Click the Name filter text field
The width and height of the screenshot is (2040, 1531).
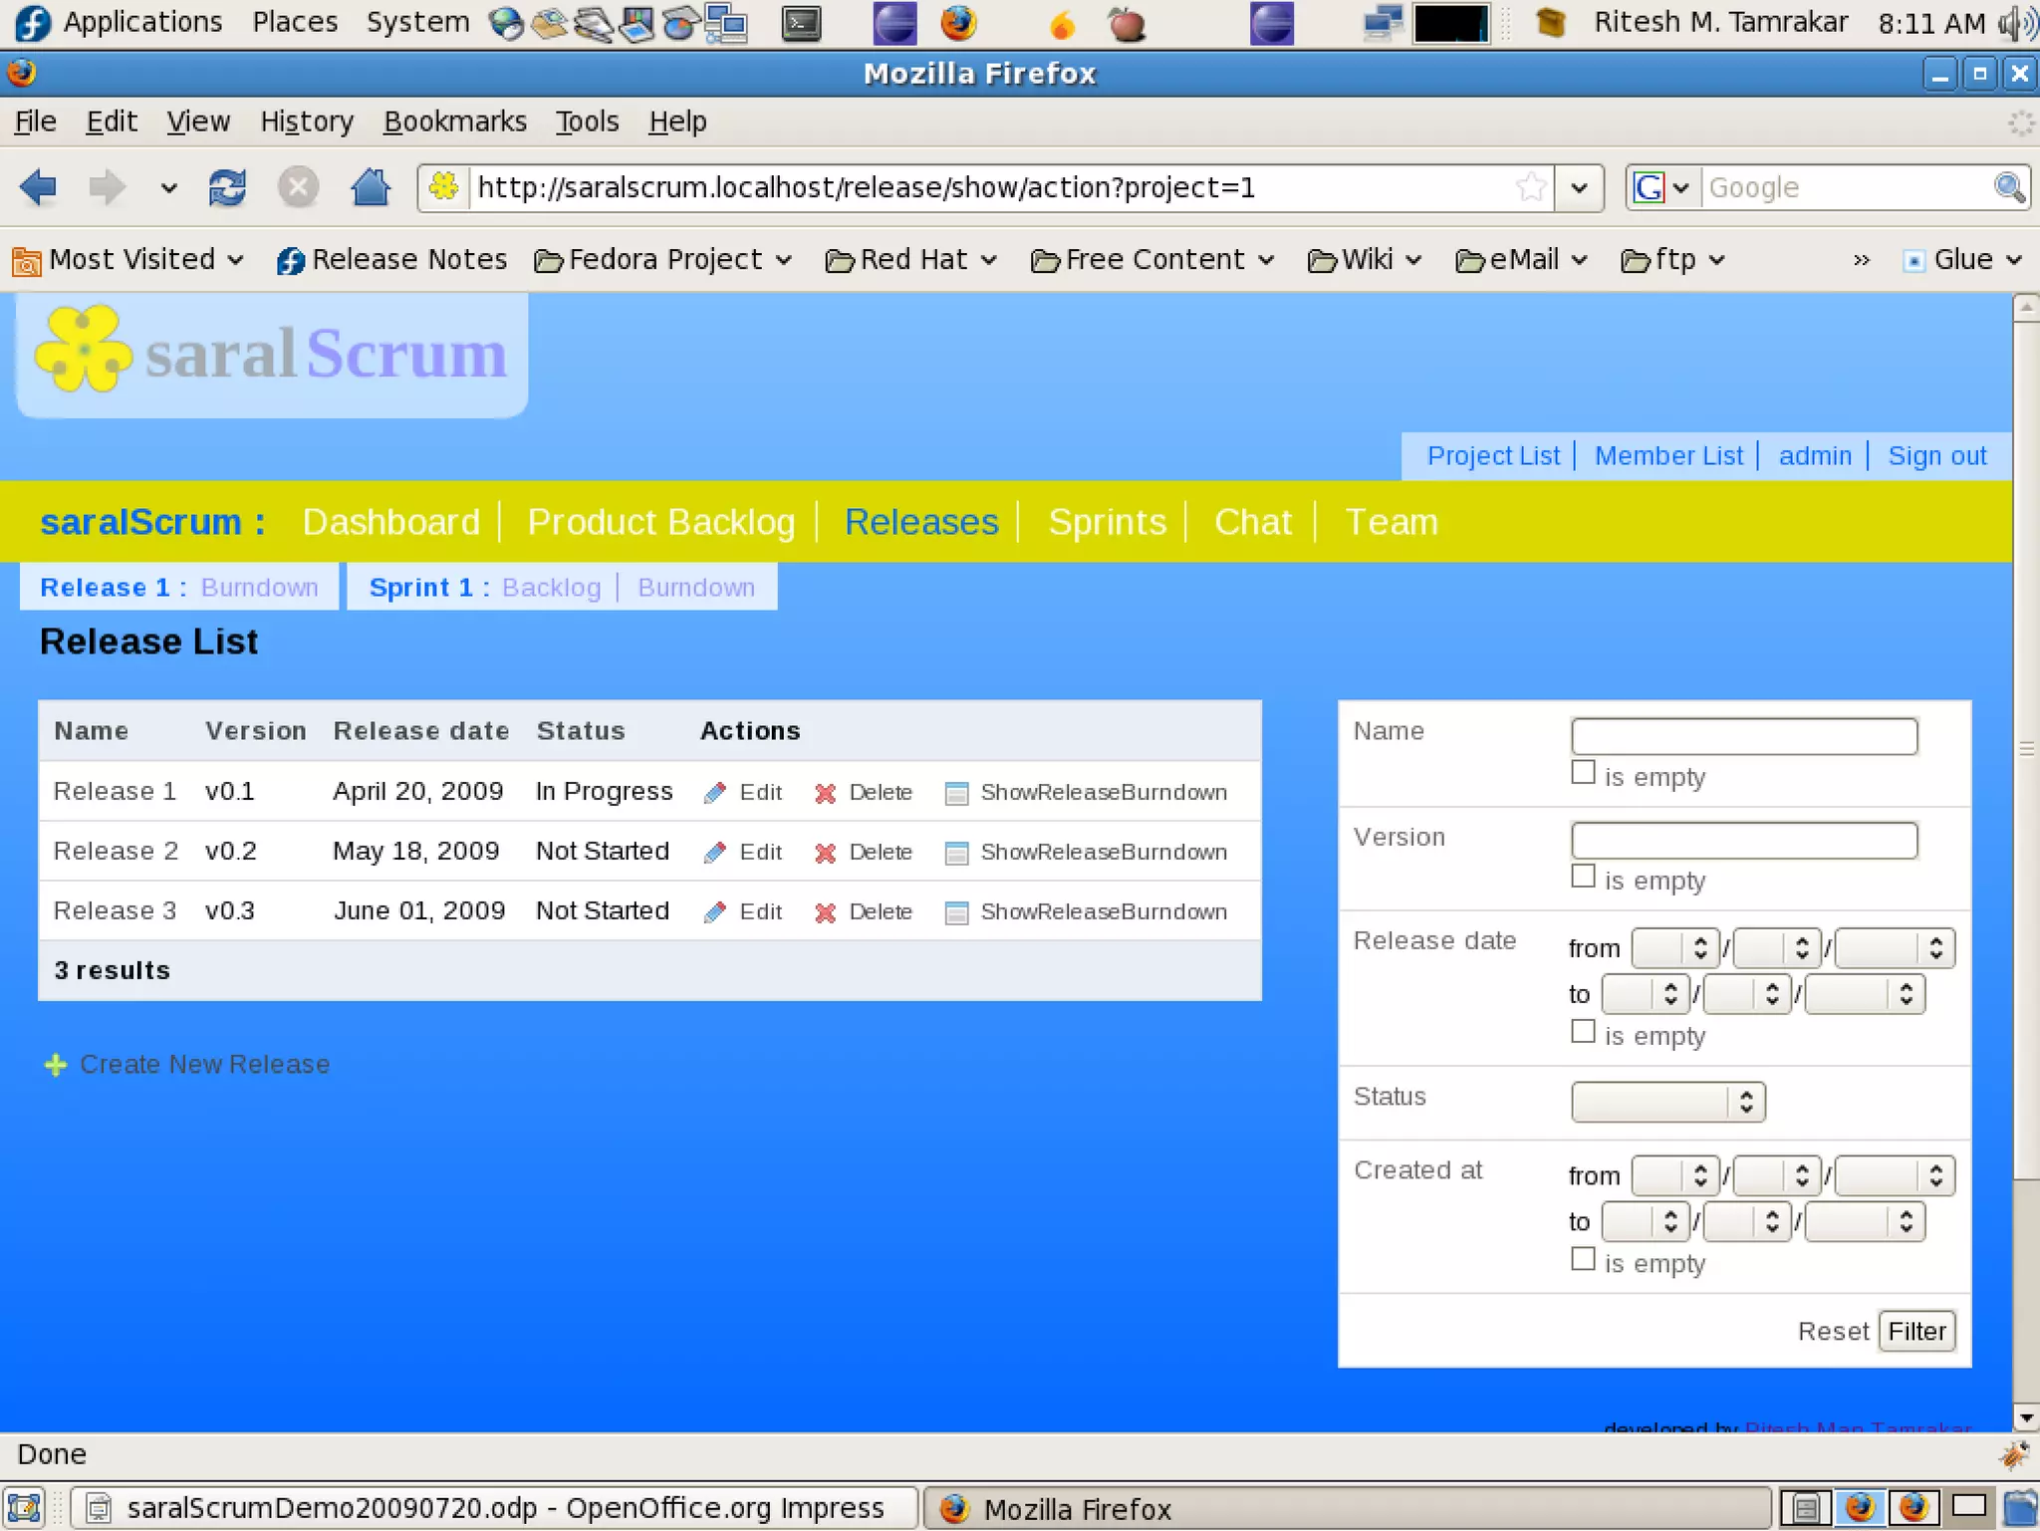[1743, 736]
